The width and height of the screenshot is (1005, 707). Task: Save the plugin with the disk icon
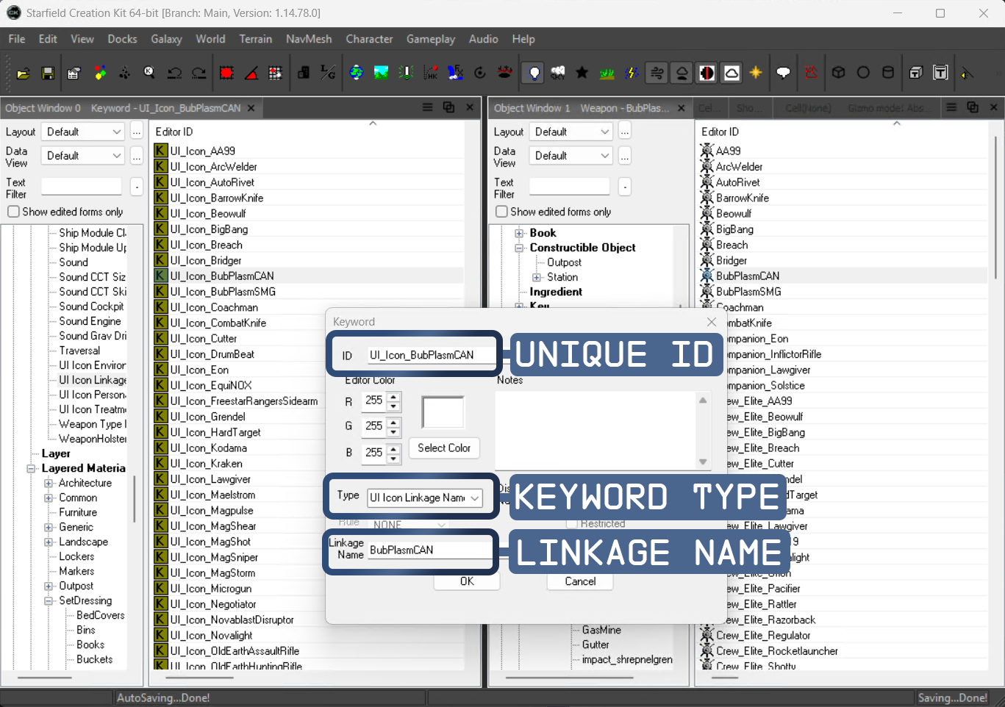point(48,73)
